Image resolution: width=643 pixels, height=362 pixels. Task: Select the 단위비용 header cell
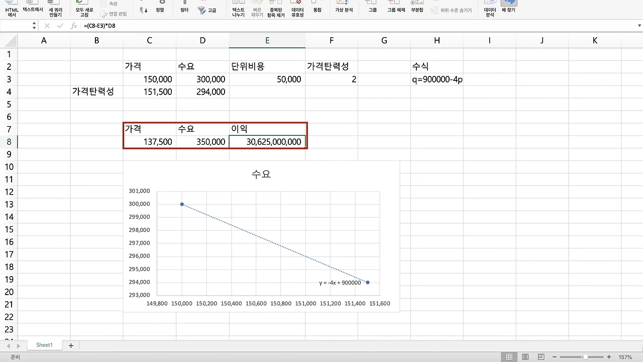(x=267, y=66)
